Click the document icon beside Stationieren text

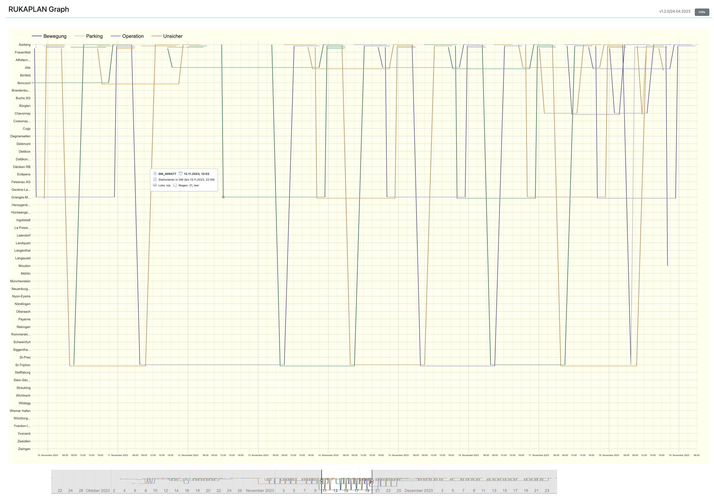(155, 180)
